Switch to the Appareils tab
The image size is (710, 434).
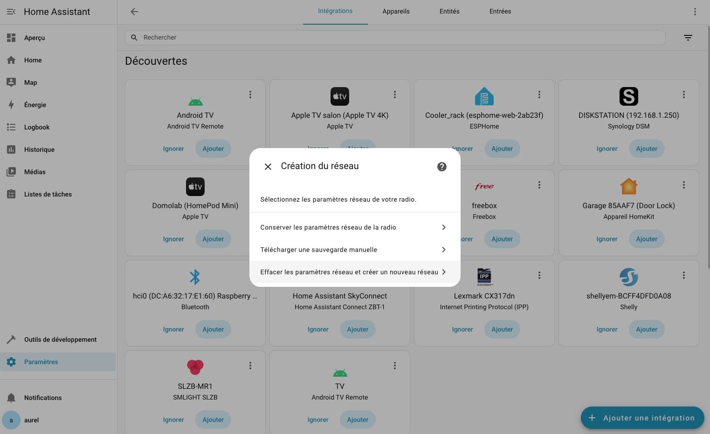pos(396,12)
